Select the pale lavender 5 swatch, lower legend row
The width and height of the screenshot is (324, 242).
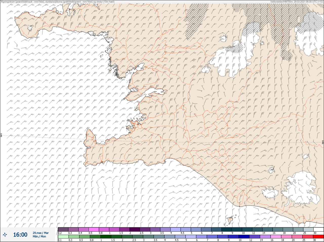click(191, 237)
